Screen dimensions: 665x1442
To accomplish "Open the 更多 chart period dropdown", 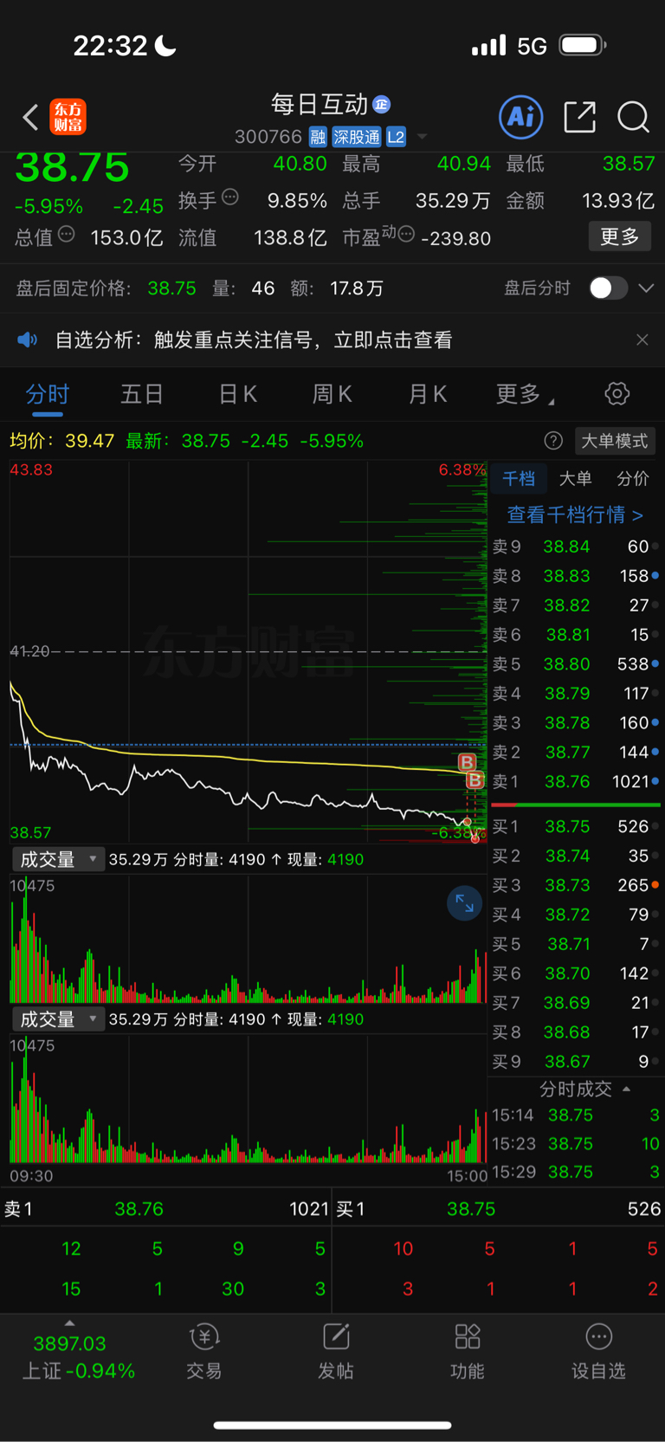I will pyautogui.click(x=525, y=395).
